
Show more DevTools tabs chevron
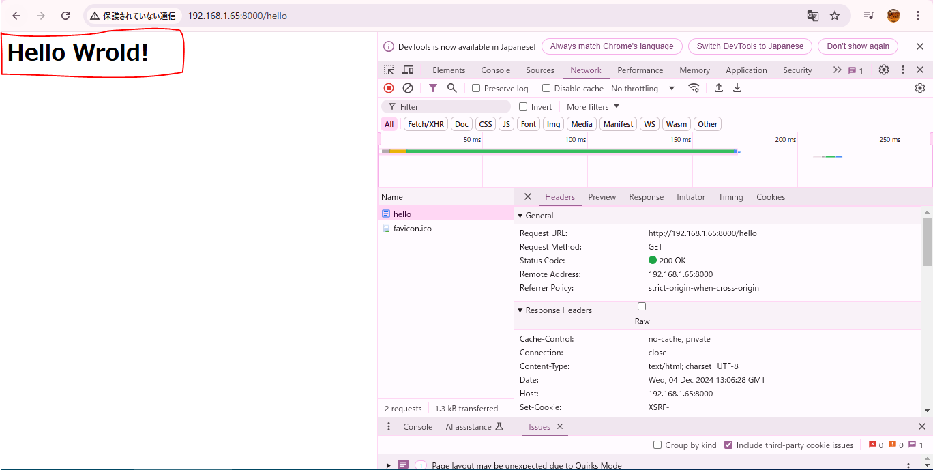(x=837, y=70)
